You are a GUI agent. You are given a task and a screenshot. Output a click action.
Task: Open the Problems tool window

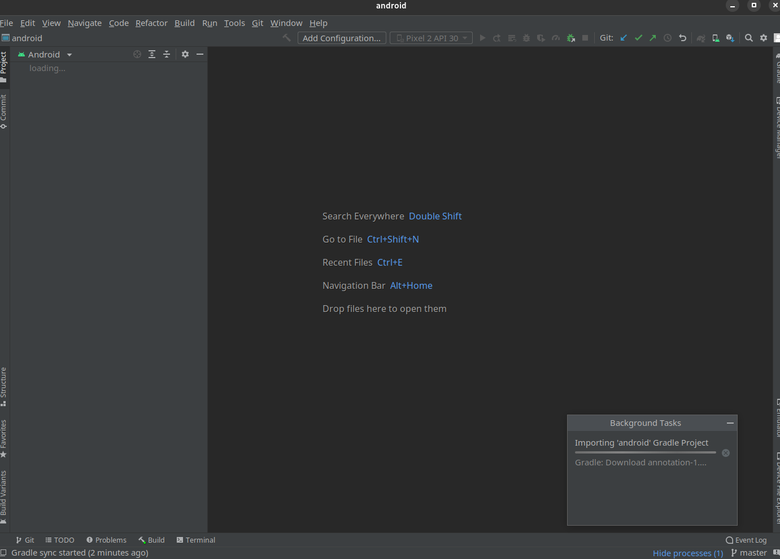pyautogui.click(x=106, y=540)
